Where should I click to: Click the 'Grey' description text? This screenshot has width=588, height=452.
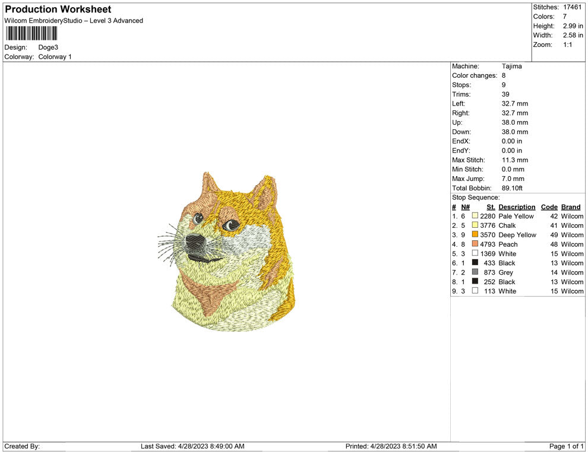coord(505,272)
